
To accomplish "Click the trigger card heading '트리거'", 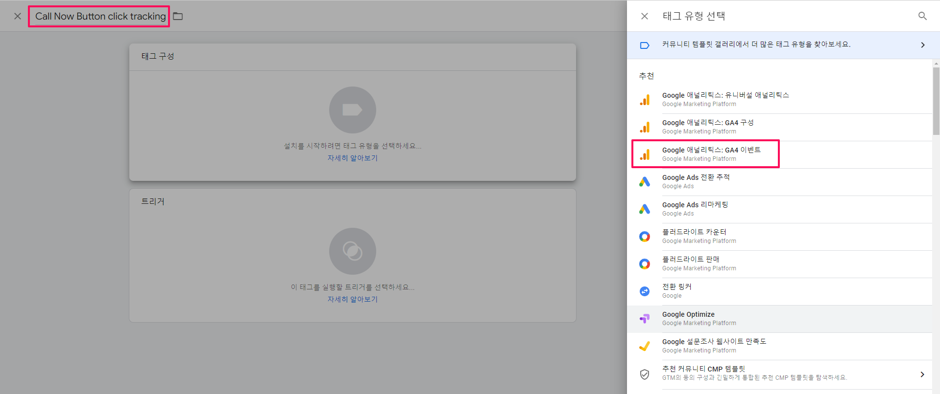I will (153, 201).
